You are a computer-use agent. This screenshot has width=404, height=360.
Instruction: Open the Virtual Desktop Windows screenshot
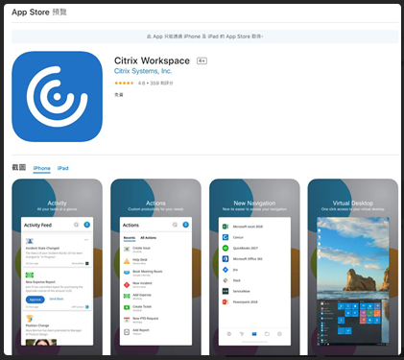353,281
